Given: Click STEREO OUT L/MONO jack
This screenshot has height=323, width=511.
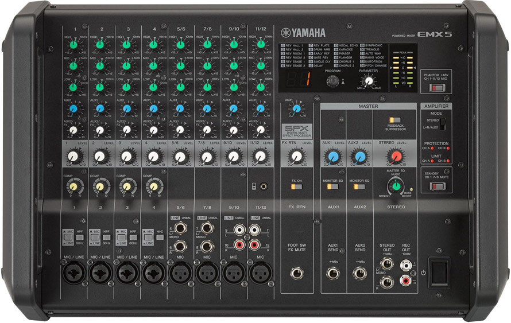Looking at the screenshot, I should click(386, 263).
